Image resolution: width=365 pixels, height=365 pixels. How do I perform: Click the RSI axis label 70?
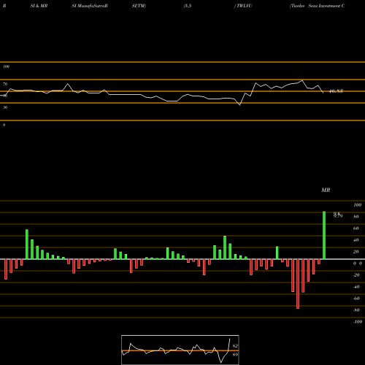pos(5,84)
